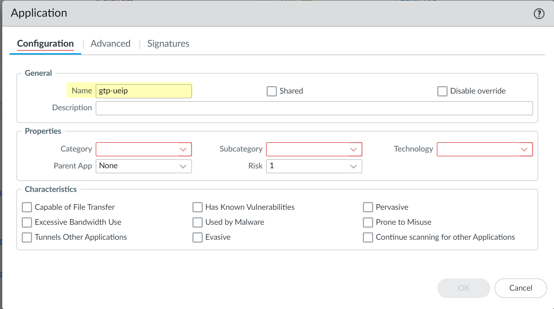
Task: Expand the Parent App dropdown
Action: [183, 166]
